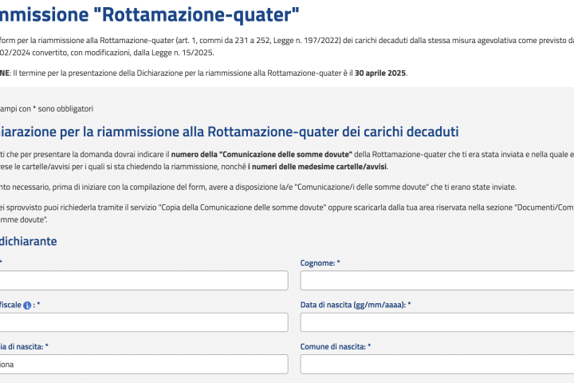Select the Codice fiscale input field
Screen dimensions: 574x383
(x=143, y=322)
